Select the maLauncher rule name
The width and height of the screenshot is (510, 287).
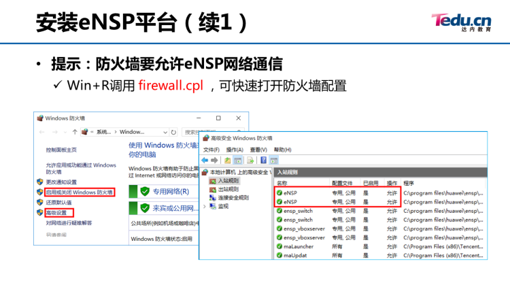pyautogui.click(x=299, y=247)
